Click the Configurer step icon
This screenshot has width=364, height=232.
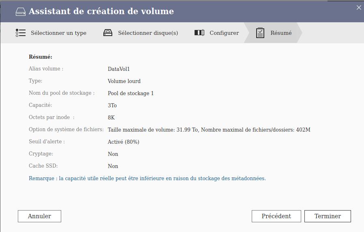point(199,33)
